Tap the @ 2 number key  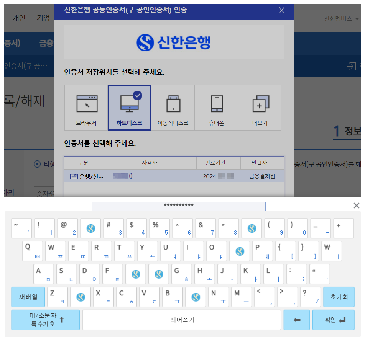[68, 228]
